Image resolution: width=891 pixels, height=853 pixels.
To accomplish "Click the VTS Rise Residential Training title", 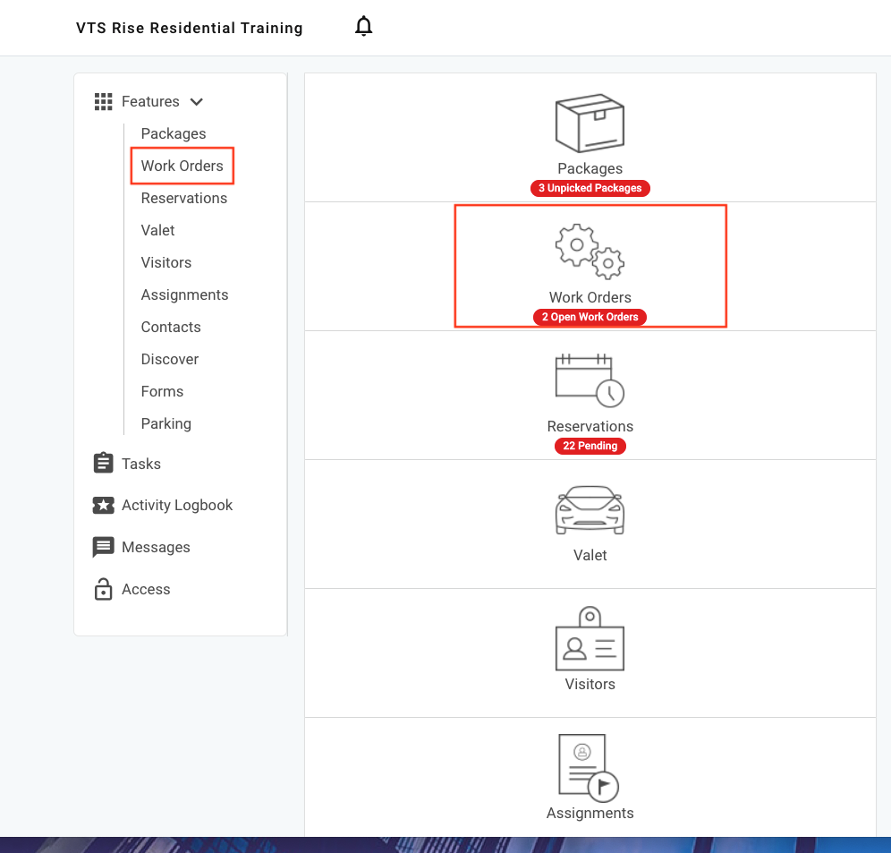I will tap(190, 28).
